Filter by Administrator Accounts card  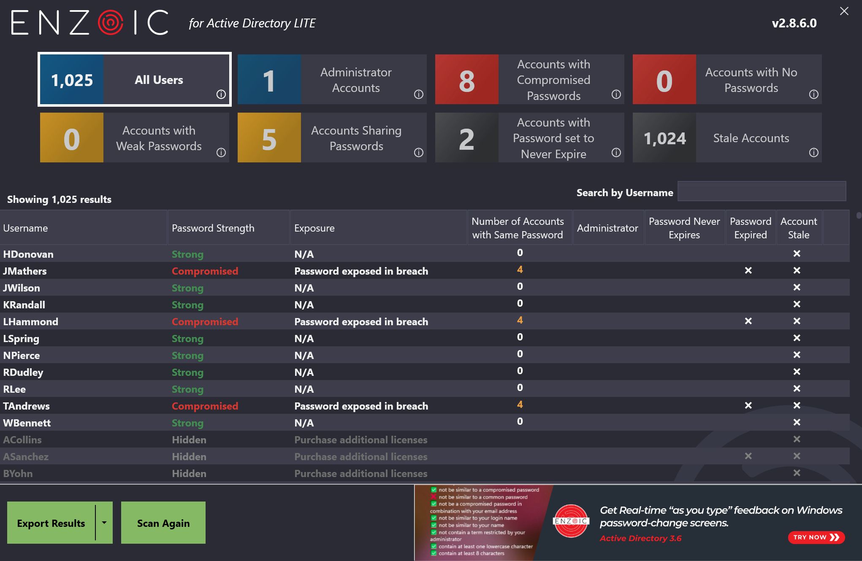tap(332, 79)
